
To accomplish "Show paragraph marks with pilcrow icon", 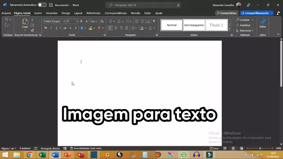I will click(154, 21).
